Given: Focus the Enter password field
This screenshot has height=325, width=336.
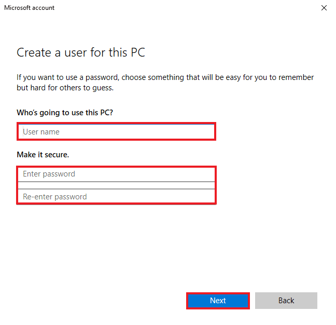Looking at the screenshot, I should [116, 174].
